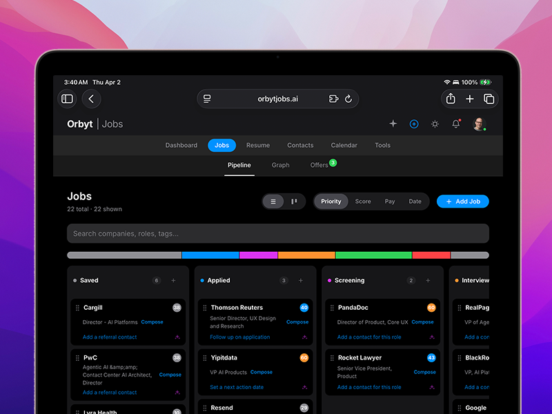Screen dimensions: 552x414
Task: Open notifications bell
Action: tap(456, 124)
